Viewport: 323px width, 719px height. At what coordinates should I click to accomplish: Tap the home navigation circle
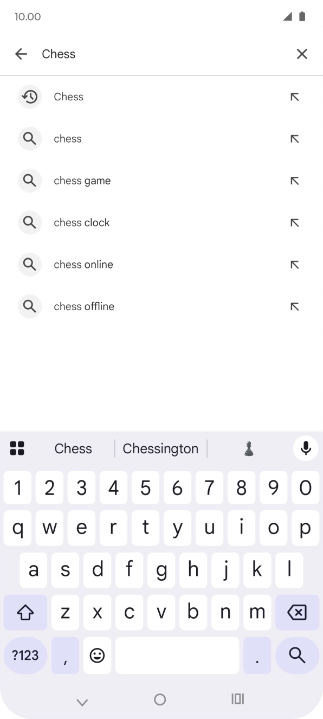tap(159, 699)
